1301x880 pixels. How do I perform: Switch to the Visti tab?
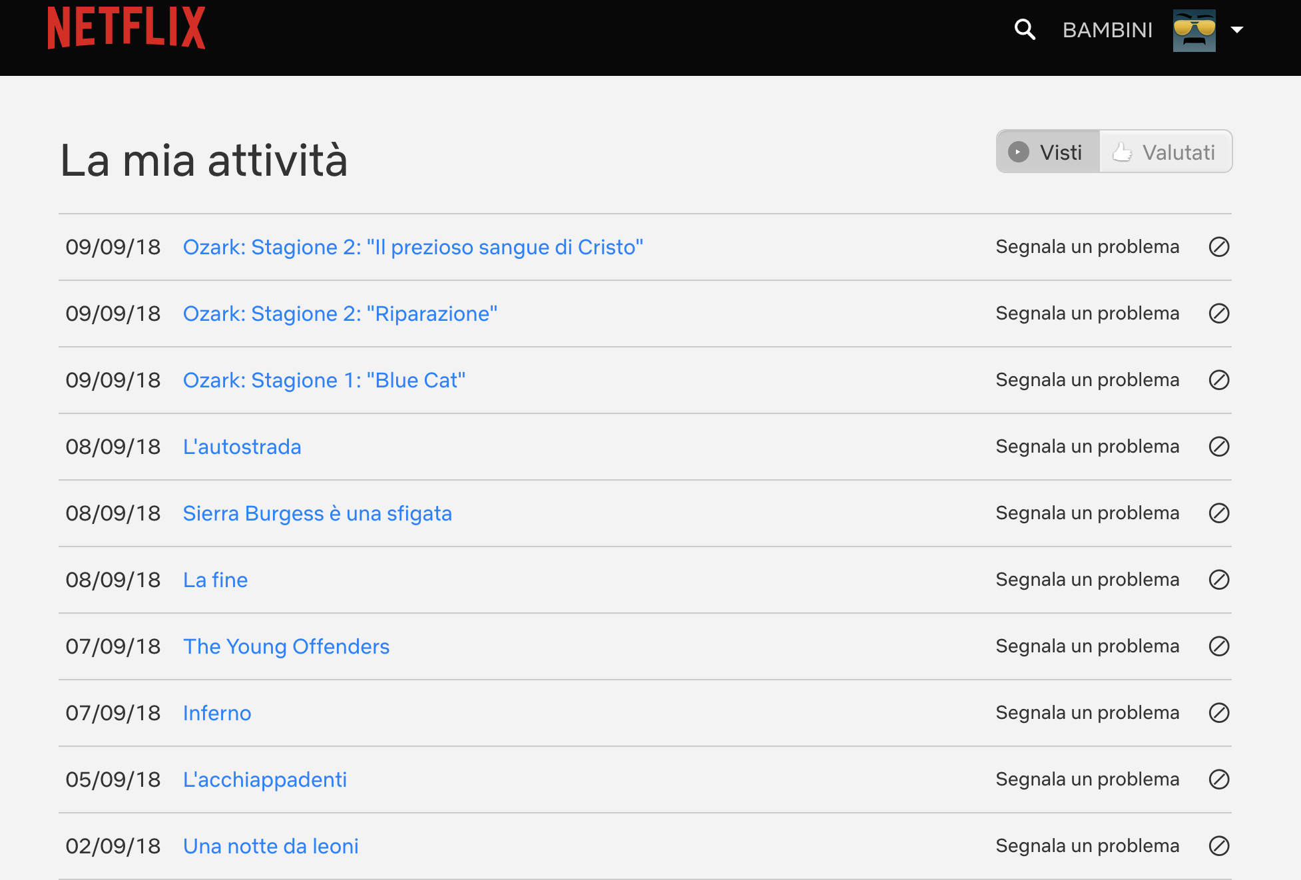(x=1048, y=152)
